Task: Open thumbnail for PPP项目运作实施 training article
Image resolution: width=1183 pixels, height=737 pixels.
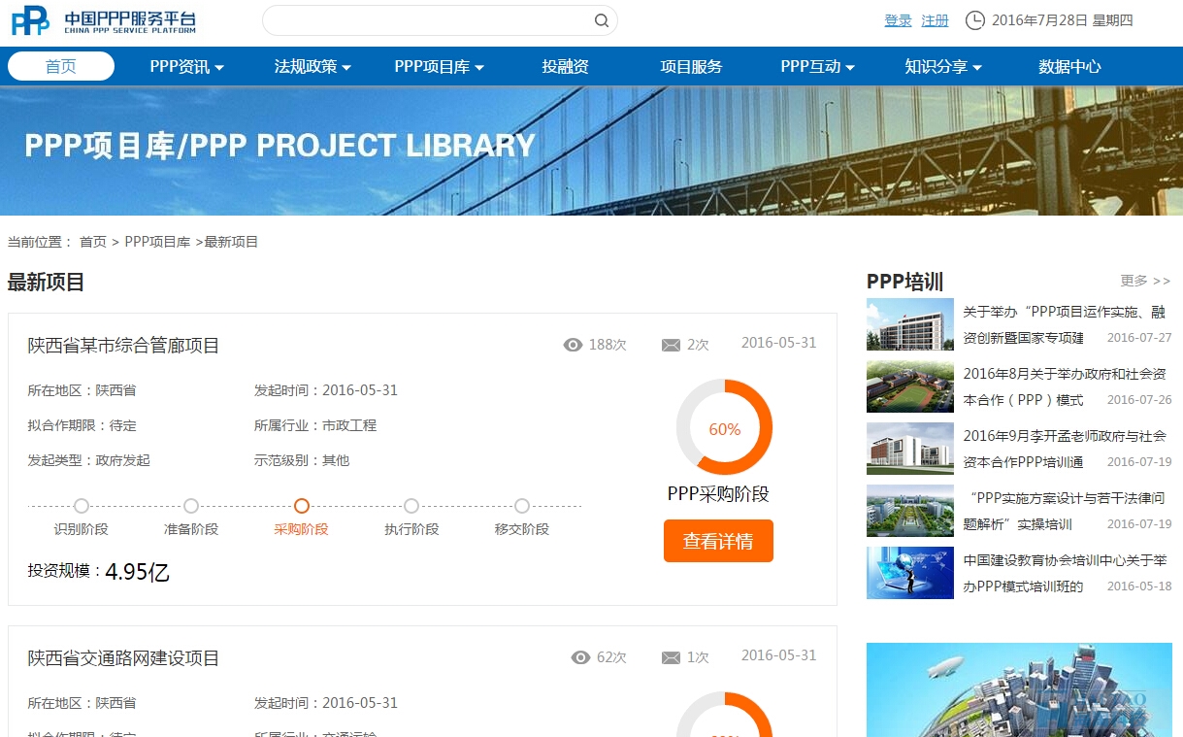Action: click(910, 324)
